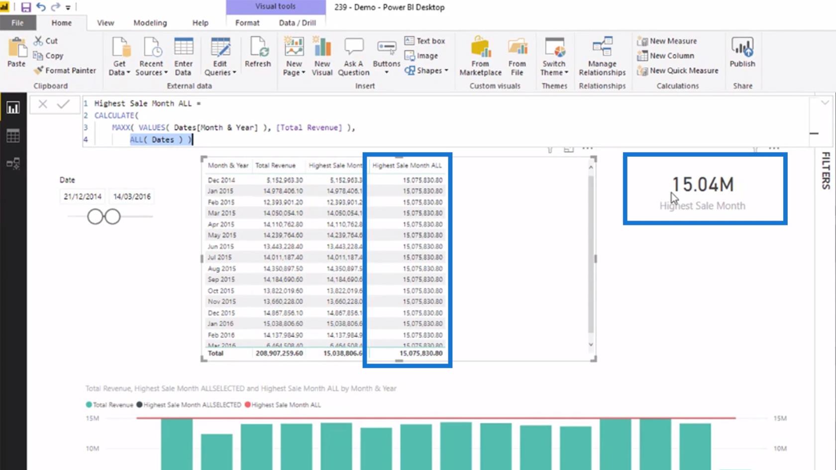The image size is (836, 470).
Task: Click the right date slider handle
Action: coord(112,217)
